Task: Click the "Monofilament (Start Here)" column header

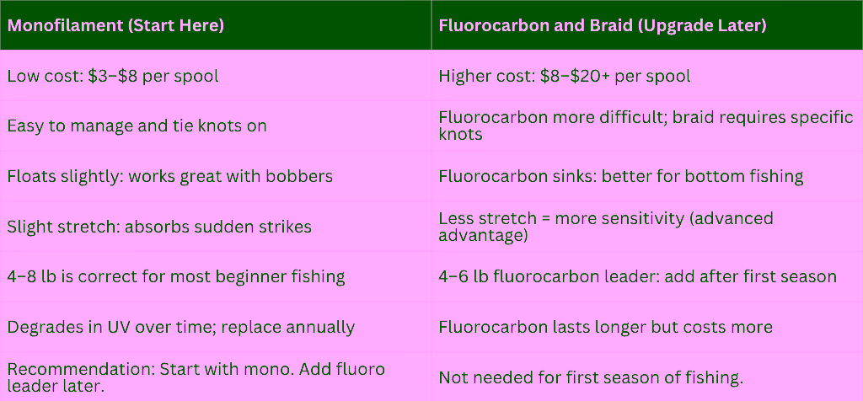Action: [115, 26]
